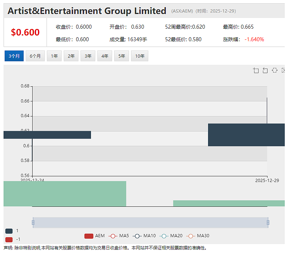This screenshot has height=258, width=289.
Task: Click the 0.66 y-axis label
Action: pos(25,101)
